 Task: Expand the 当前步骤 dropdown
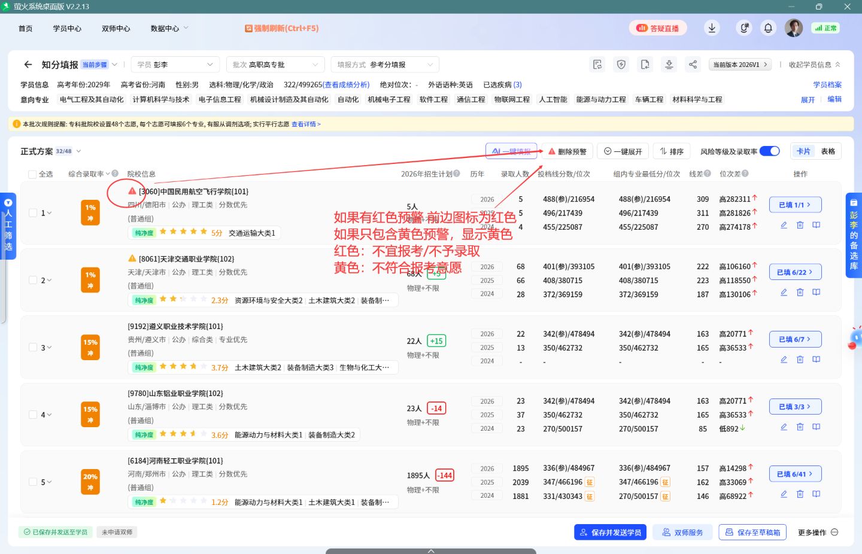(x=115, y=65)
